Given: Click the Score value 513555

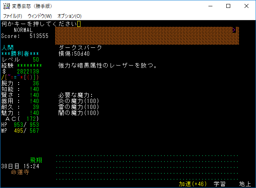Looking at the screenshot, I should 39,36.
